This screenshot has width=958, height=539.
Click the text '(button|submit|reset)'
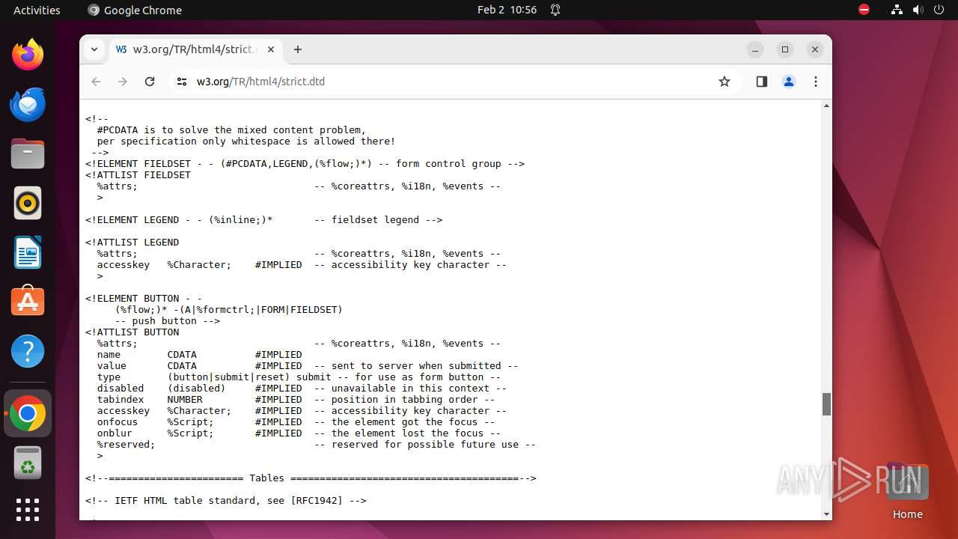[x=228, y=377]
